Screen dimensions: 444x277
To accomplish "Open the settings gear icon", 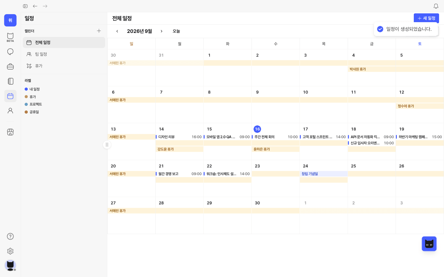I will [10, 251].
